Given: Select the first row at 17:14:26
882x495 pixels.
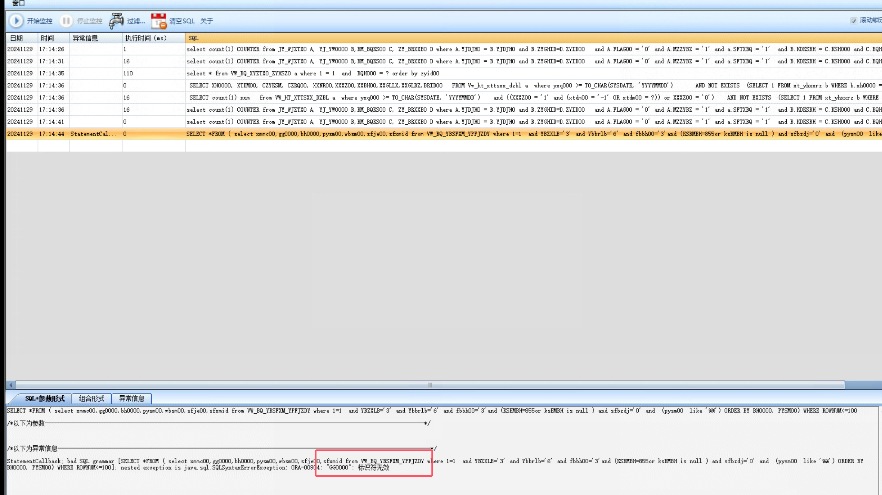Looking at the screenshot, I should (52, 49).
